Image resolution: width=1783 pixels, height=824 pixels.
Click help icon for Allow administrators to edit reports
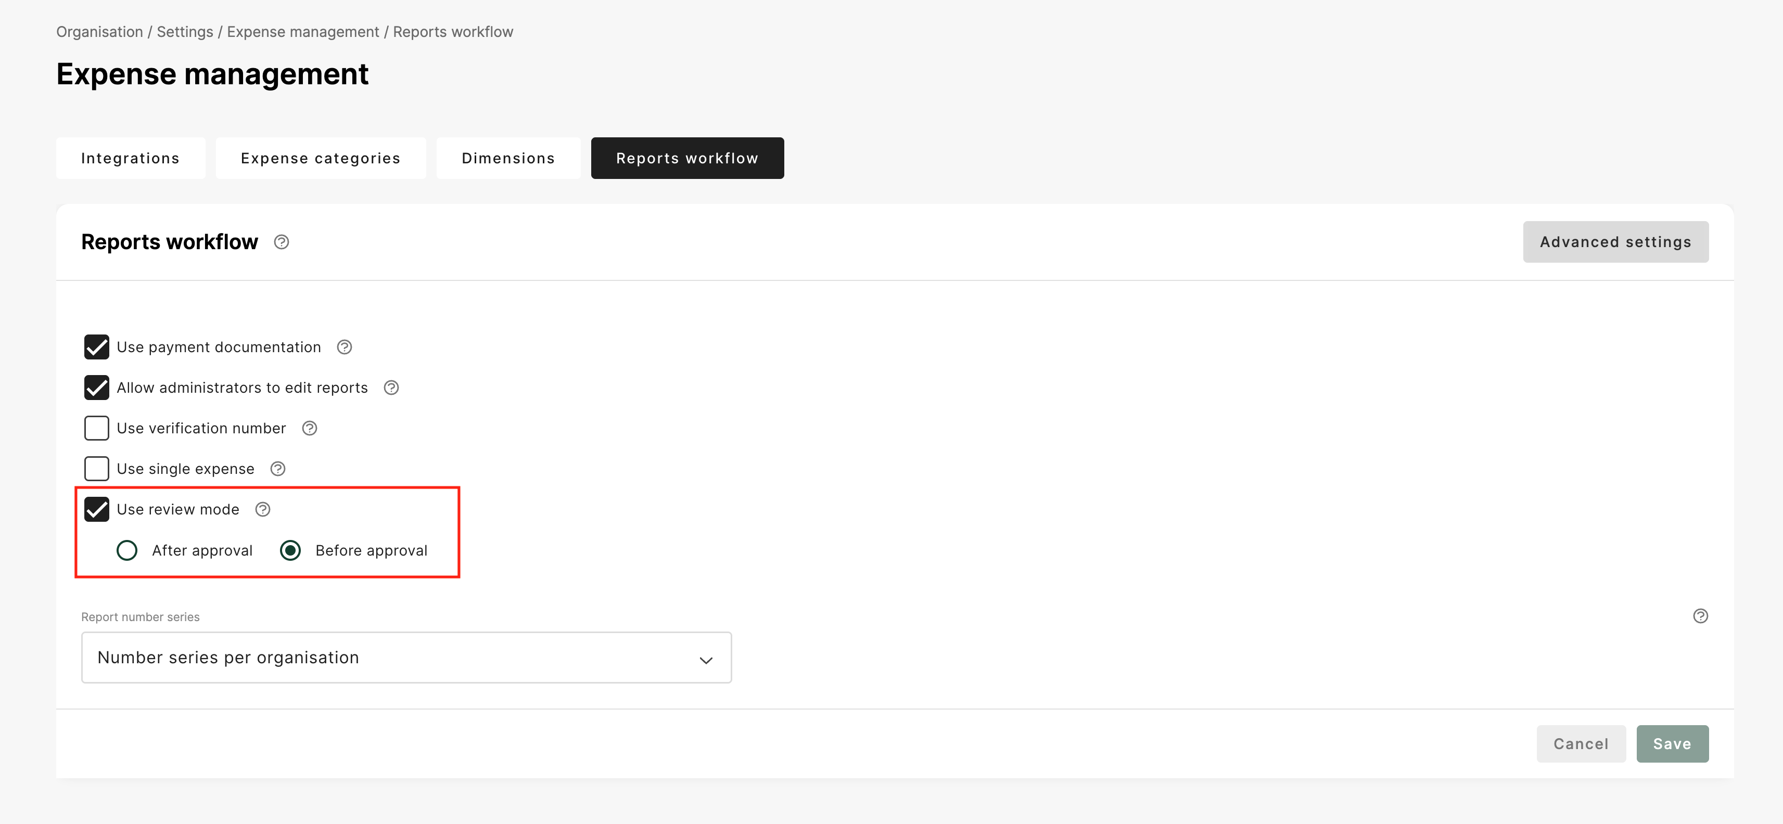pyautogui.click(x=391, y=388)
